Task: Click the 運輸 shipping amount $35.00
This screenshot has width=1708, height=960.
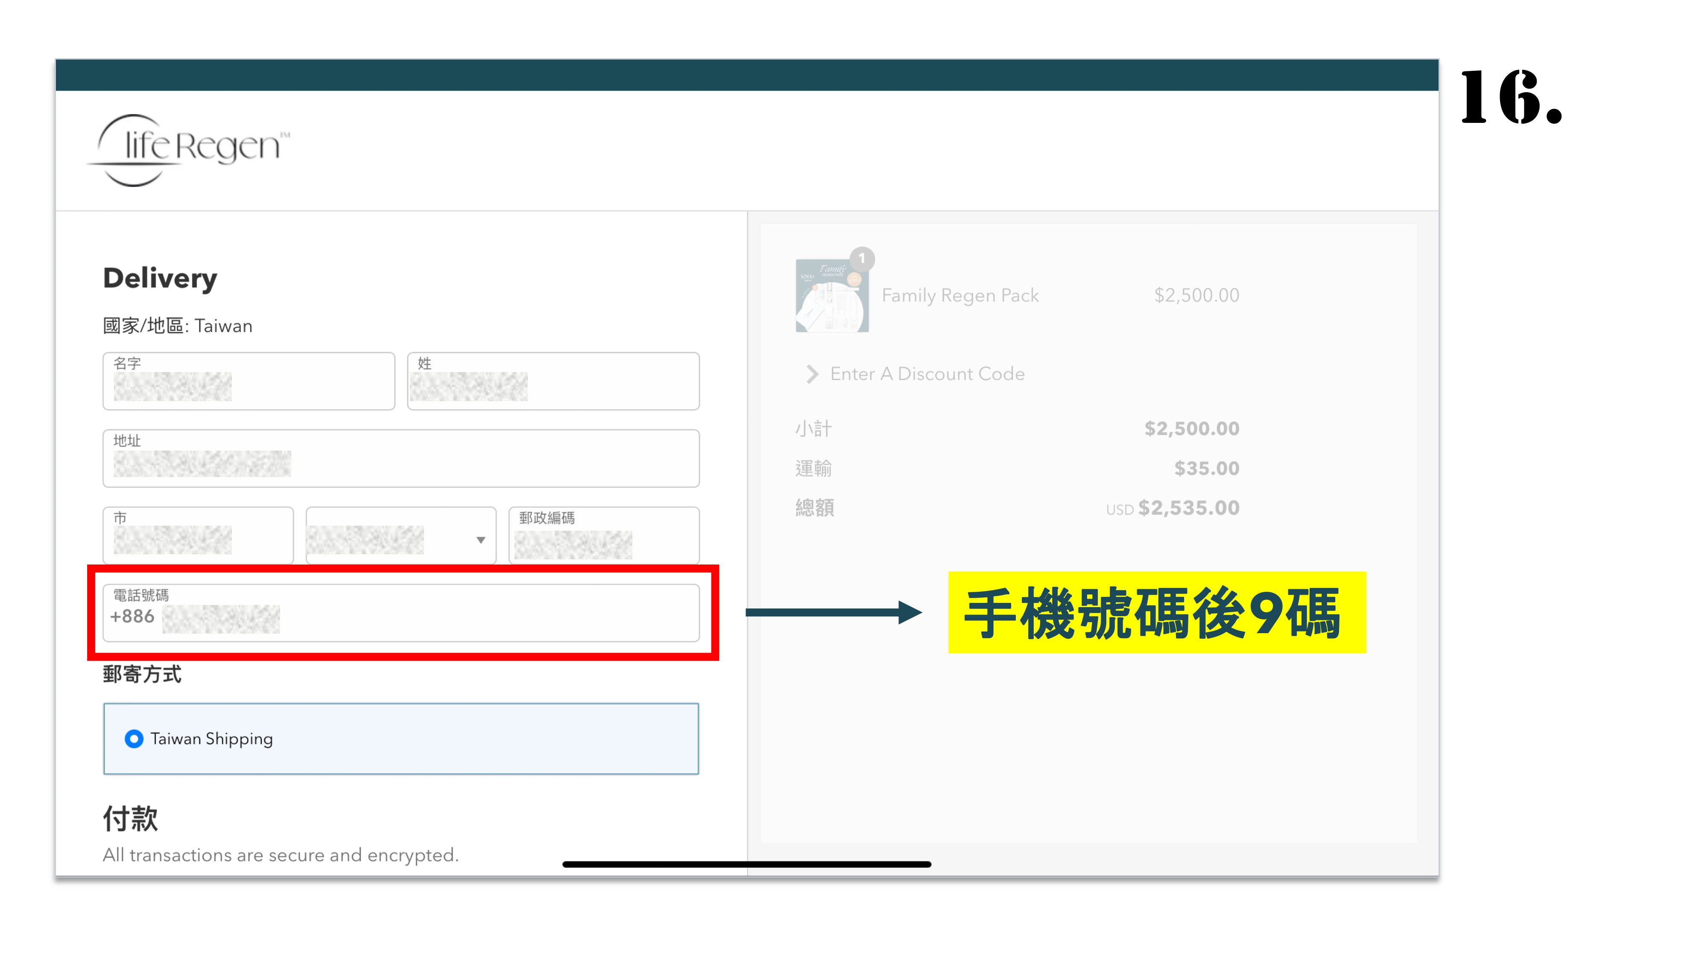Action: click(x=1207, y=468)
